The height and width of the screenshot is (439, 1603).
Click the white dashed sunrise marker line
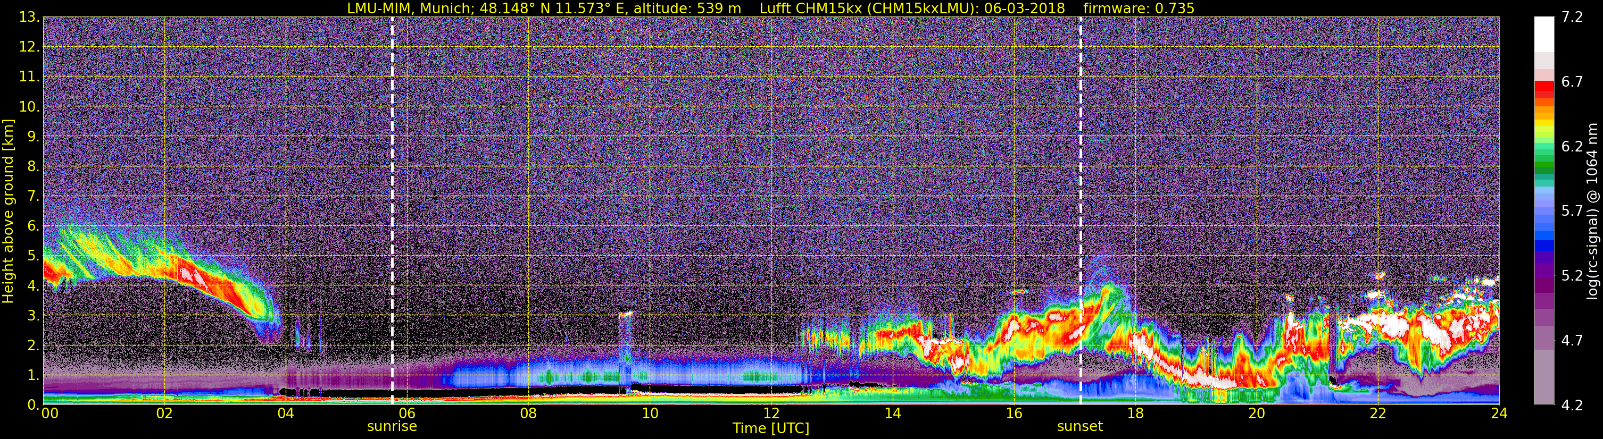click(392, 211)
